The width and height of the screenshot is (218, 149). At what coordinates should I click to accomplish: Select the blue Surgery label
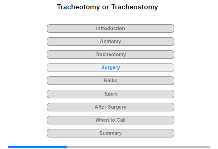click(111, 68)
